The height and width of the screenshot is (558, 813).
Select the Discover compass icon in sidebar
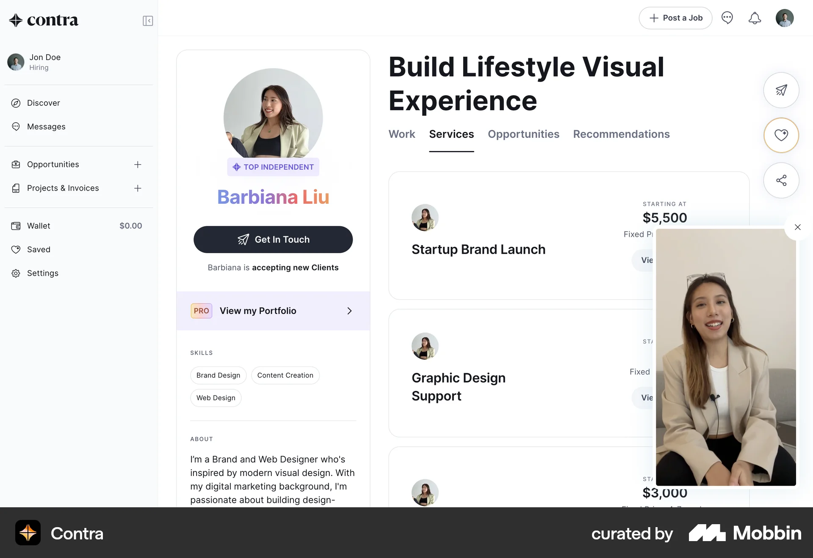coord(16,103)
